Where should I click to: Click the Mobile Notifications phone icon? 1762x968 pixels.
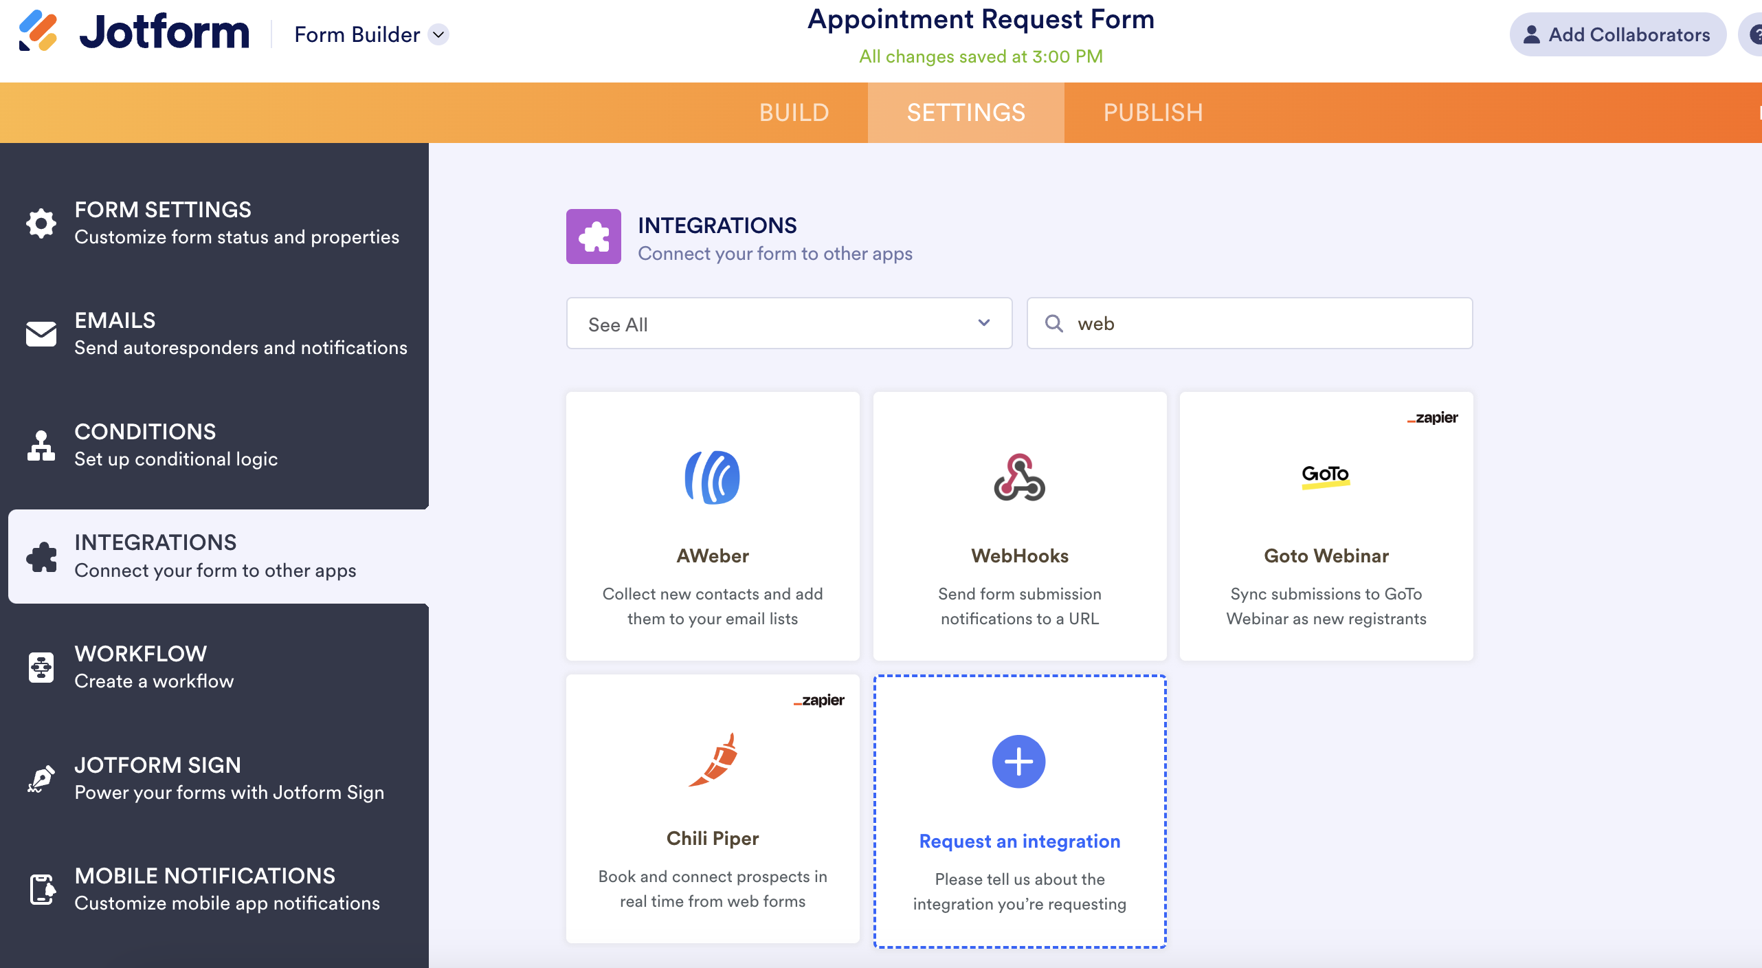pyautogui.click(x=41, y=889)
